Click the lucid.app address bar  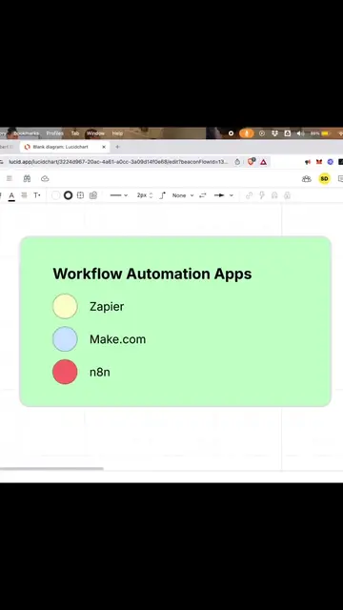coord(118,162)
